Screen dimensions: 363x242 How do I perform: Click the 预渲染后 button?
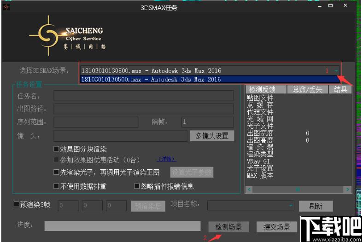point(148,206)
